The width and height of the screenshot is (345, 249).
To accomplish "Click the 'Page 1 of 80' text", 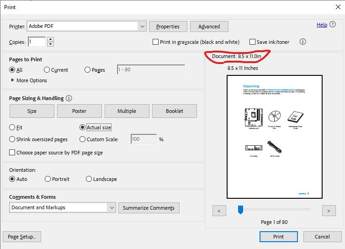I will click(x=274, y=222).
